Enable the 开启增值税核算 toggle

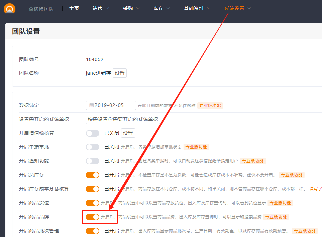pyautogui.click(x=93, y=133)
